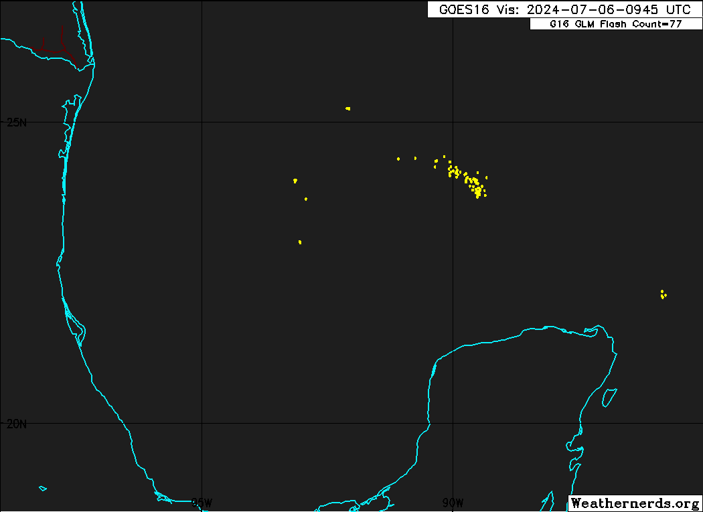703x512 pixels.
Task: Click the Cozumel island outline
Action: (x=609, y=398)
